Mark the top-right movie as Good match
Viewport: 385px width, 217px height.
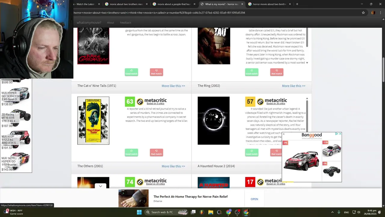[252, 72]
